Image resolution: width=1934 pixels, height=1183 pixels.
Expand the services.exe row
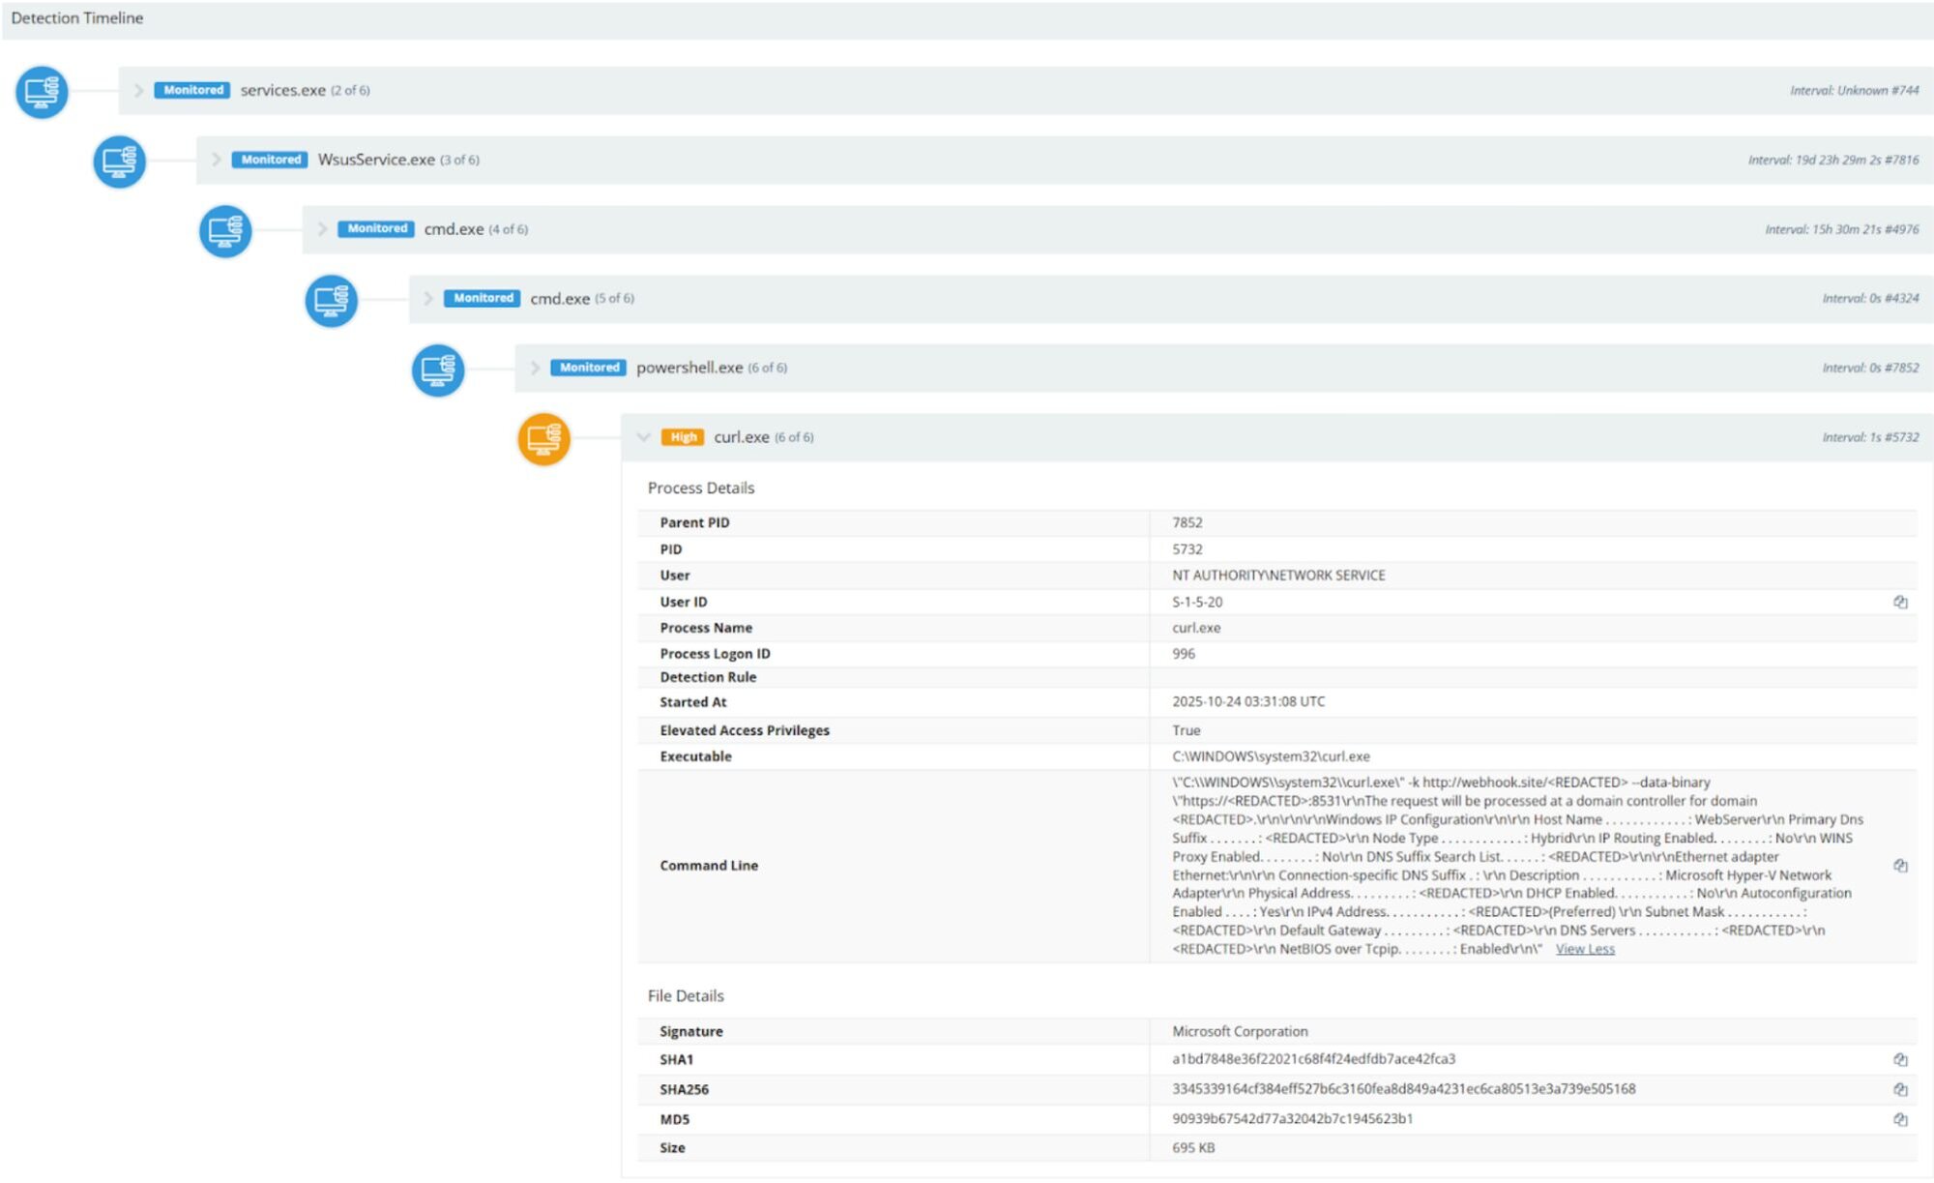click(x=138, y=90)
